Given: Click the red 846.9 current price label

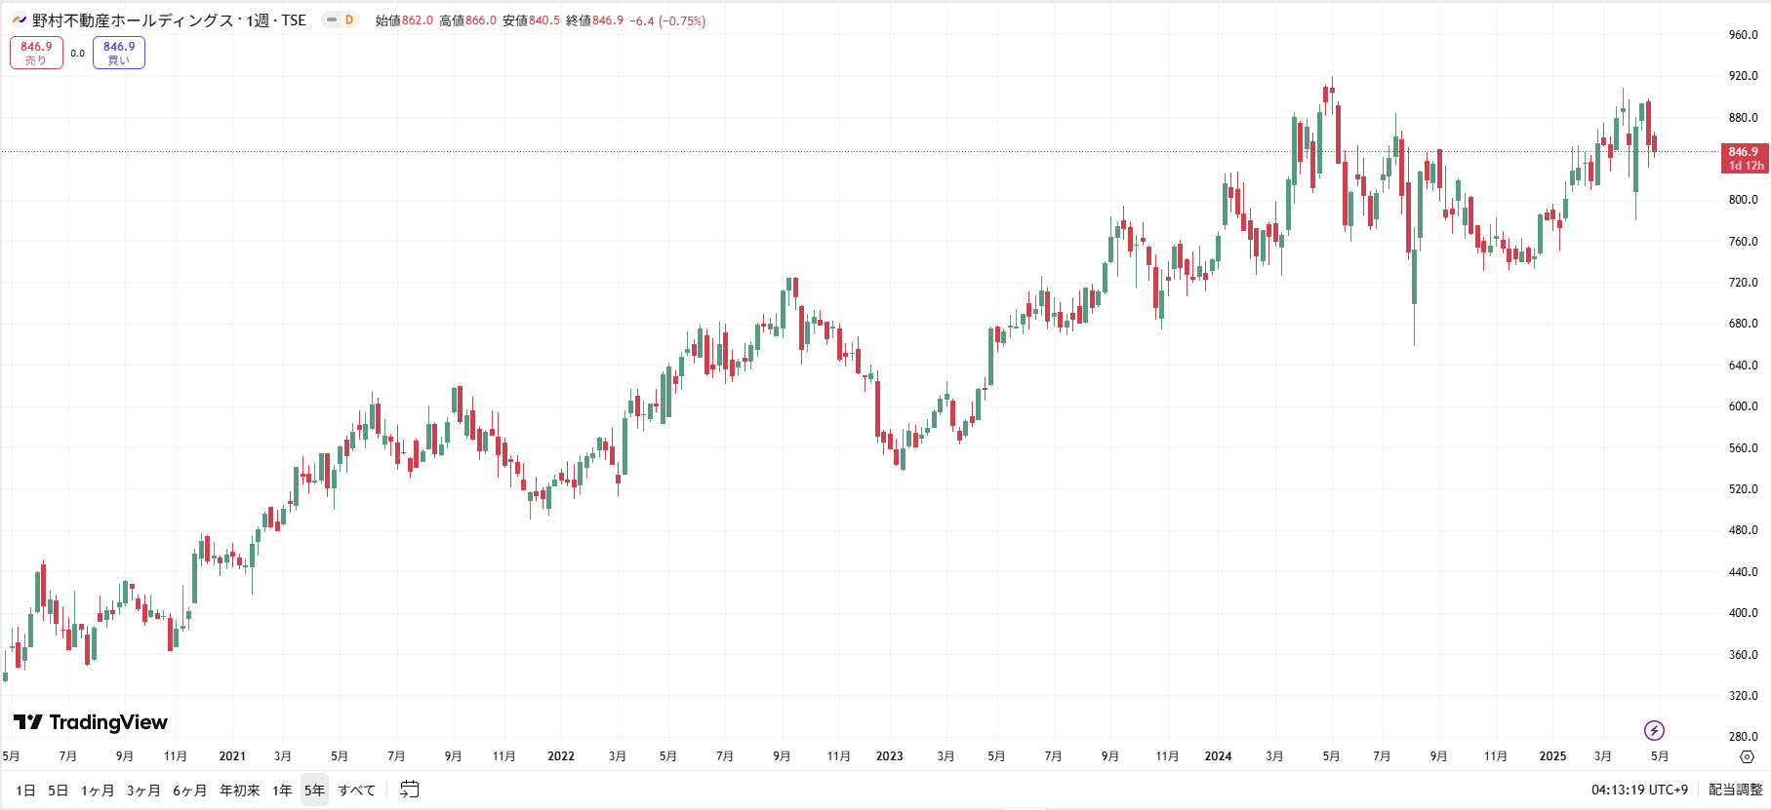Looking at the screenshot, I should click(1745, 158).
